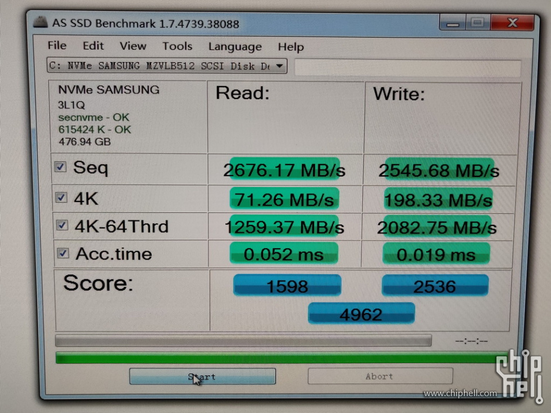551x413 pixels.
Task: Click the Score: label
Action: tap(98, 283)
